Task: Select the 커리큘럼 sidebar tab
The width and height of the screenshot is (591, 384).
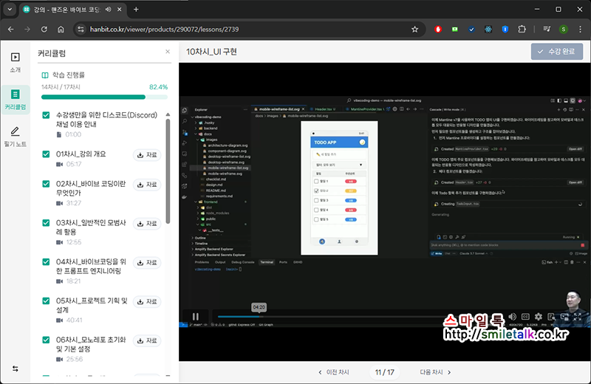Action: 16,99
